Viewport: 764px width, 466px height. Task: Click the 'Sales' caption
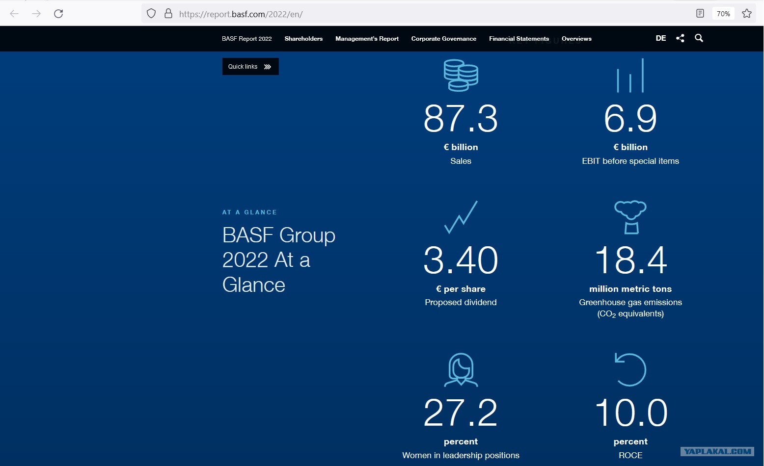coord(461,161)
